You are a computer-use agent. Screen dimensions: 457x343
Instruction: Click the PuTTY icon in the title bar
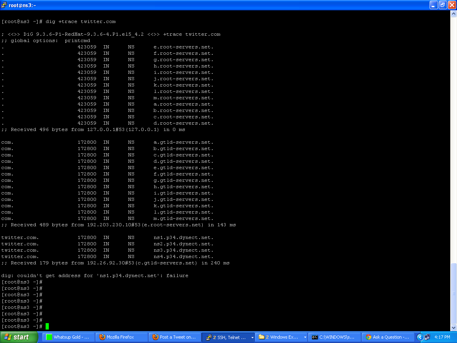click(x=4, y=5)
